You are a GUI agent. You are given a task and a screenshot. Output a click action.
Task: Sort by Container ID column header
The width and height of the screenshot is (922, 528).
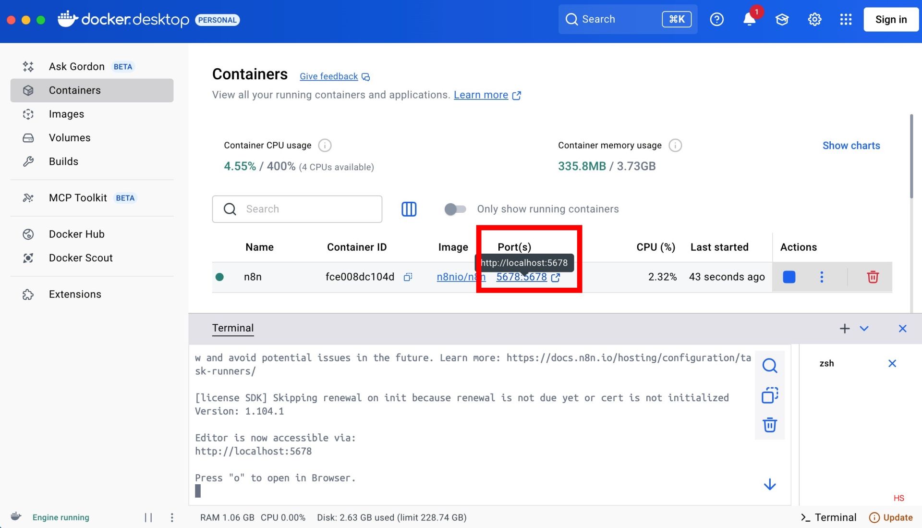point(357,247)
